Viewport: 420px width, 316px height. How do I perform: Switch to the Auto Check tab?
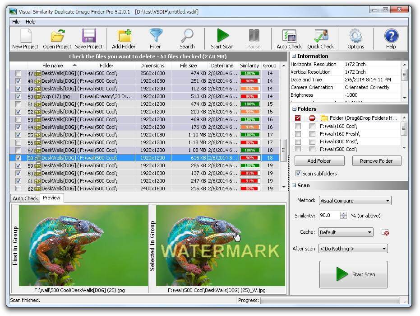pos(25,198)
